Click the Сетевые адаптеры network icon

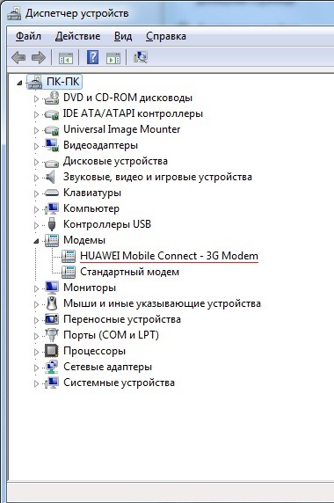52,367
